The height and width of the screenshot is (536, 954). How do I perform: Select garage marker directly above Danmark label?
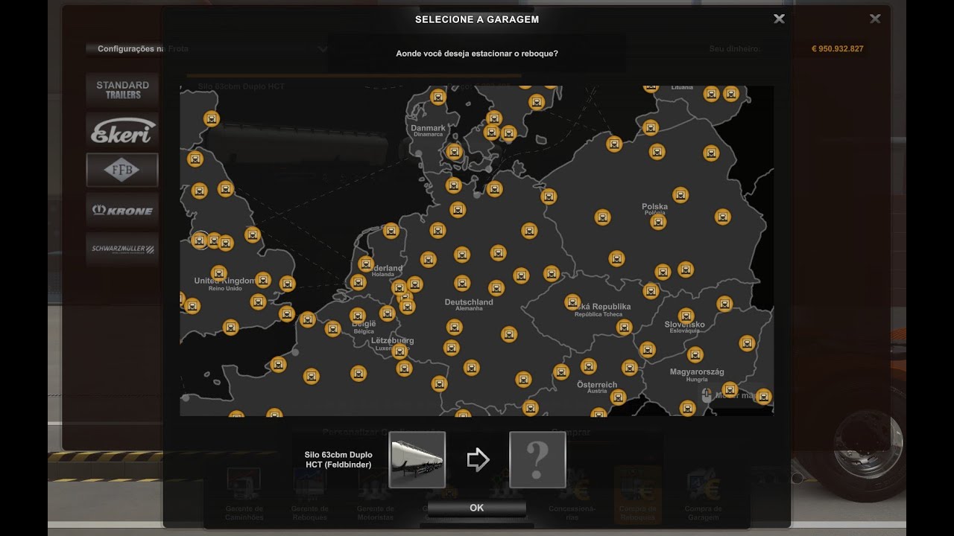pyautogui.click(x=438, y=97)
